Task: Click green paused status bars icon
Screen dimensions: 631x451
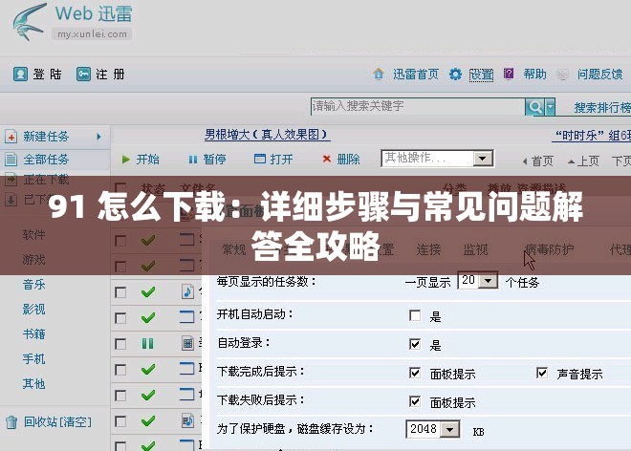Action: pos(147,344)
